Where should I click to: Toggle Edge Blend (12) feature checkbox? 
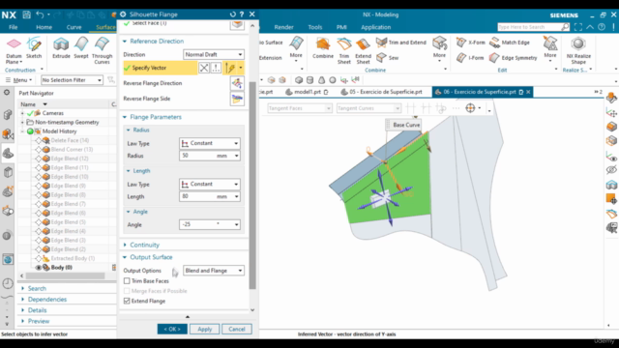[39, 159]
